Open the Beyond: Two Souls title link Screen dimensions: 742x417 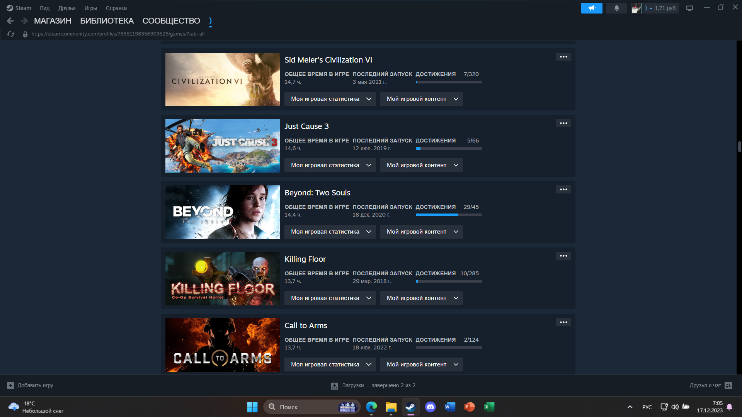[x=317, y=193]
